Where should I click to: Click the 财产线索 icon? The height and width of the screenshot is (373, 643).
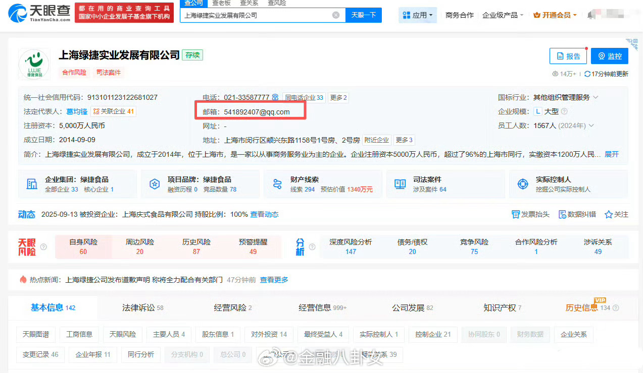(x=277, y=184)
